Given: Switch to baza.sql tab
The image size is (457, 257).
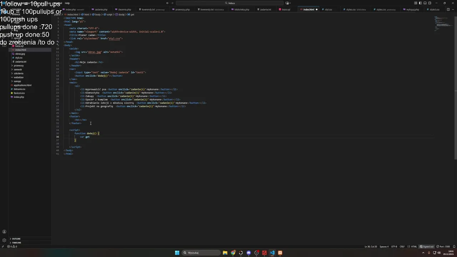Looking at the screenshot, I should point(286,10).
